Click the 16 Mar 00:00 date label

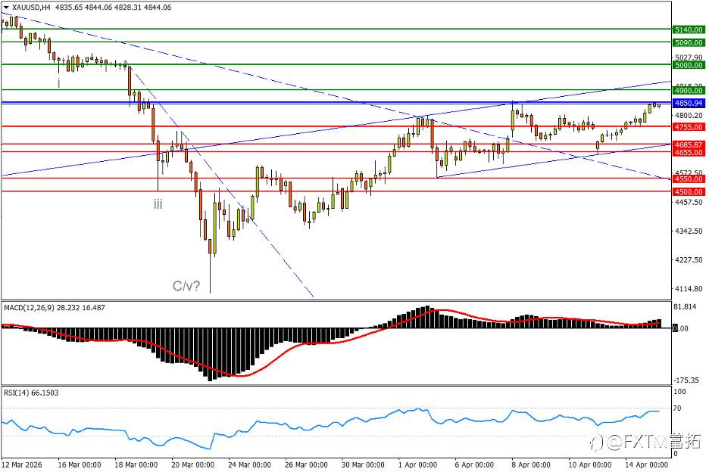point(79,464)
